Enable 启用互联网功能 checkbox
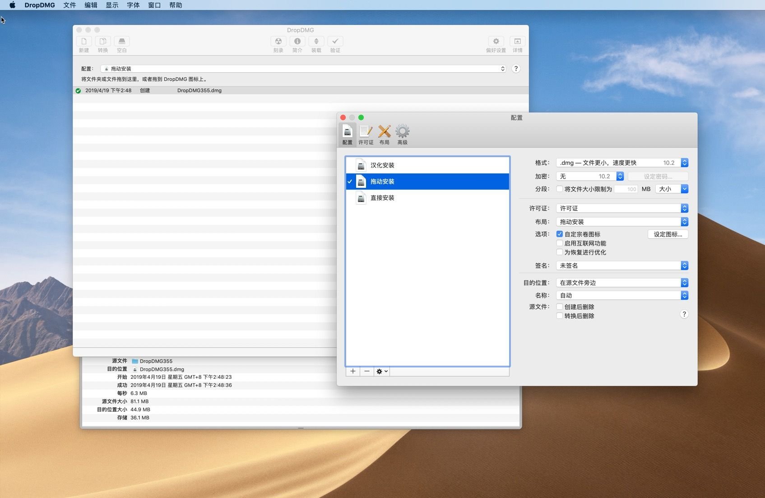This screenshot has height=498, width=765. pyautogui.click(x=560, y=243)
